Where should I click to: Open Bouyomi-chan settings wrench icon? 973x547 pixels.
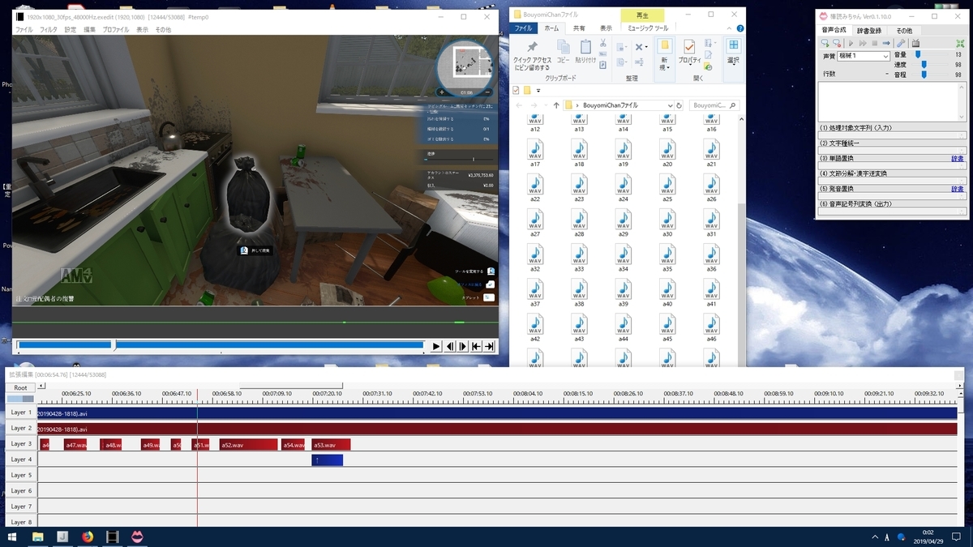[x=901, y=43]
